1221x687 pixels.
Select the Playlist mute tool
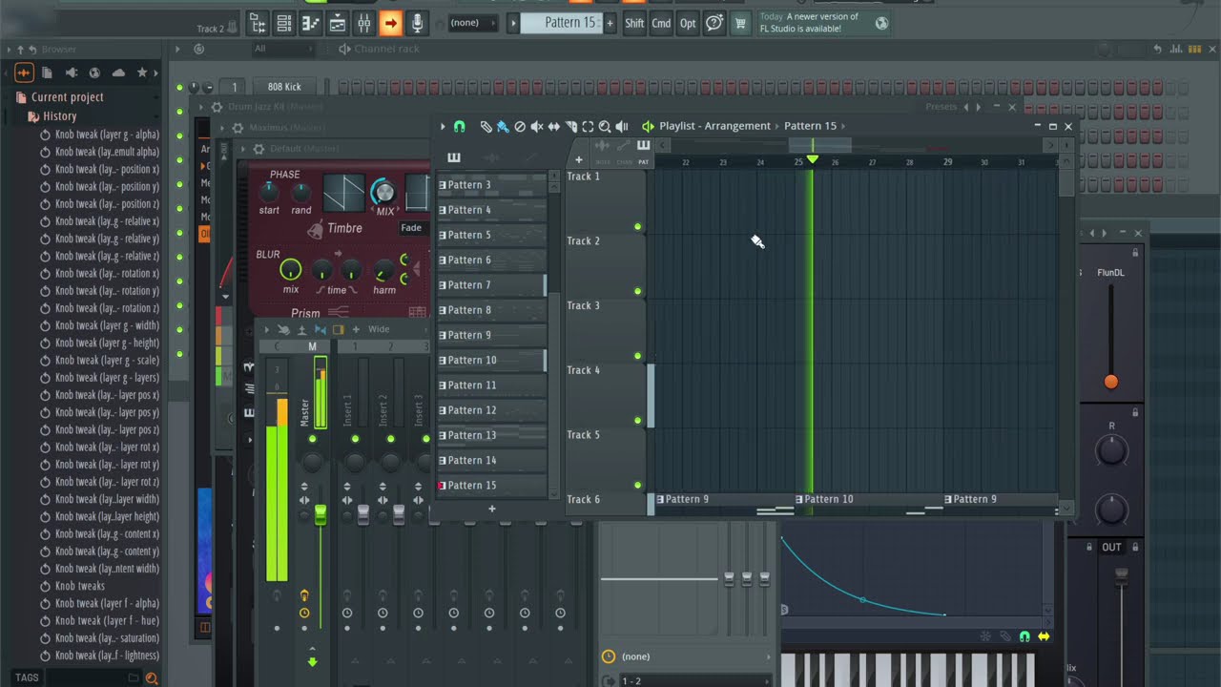pos(537,126)
